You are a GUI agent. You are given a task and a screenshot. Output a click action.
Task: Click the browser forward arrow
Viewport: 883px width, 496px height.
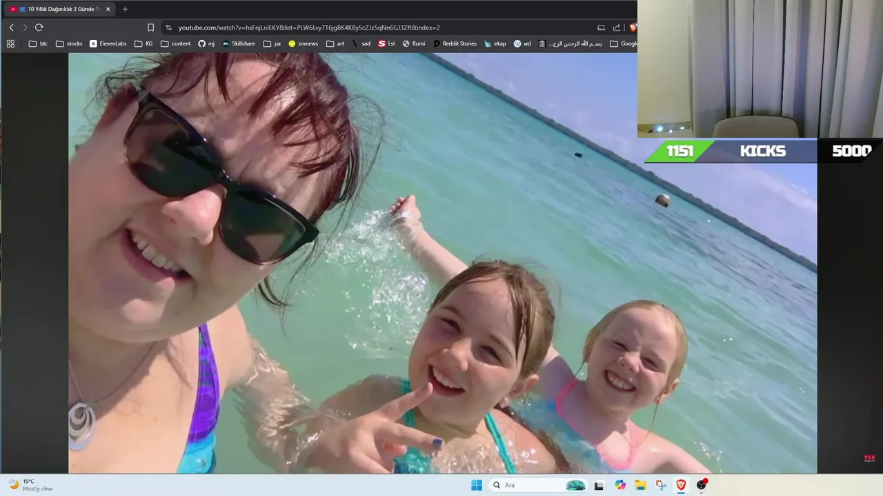click(x=25, y=28)
